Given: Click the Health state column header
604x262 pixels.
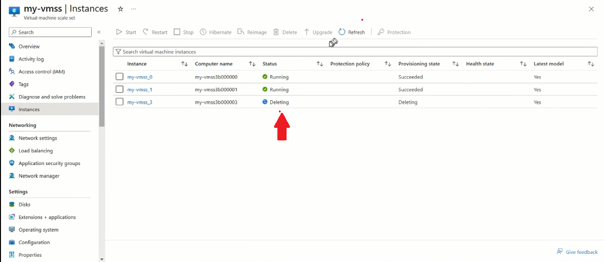Looking at the screenshot, I should pyautogui.click(x=480, y=64).
